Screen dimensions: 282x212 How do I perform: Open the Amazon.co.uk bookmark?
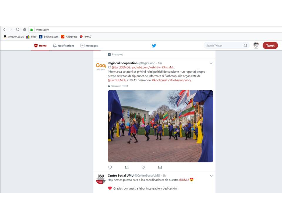tap(14, 37)
